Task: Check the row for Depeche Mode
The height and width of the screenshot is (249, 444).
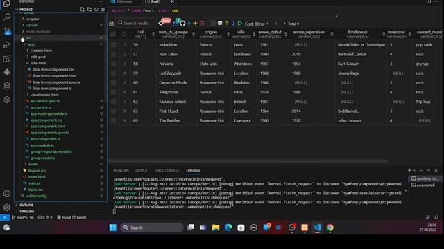Action: coord(114,83)
